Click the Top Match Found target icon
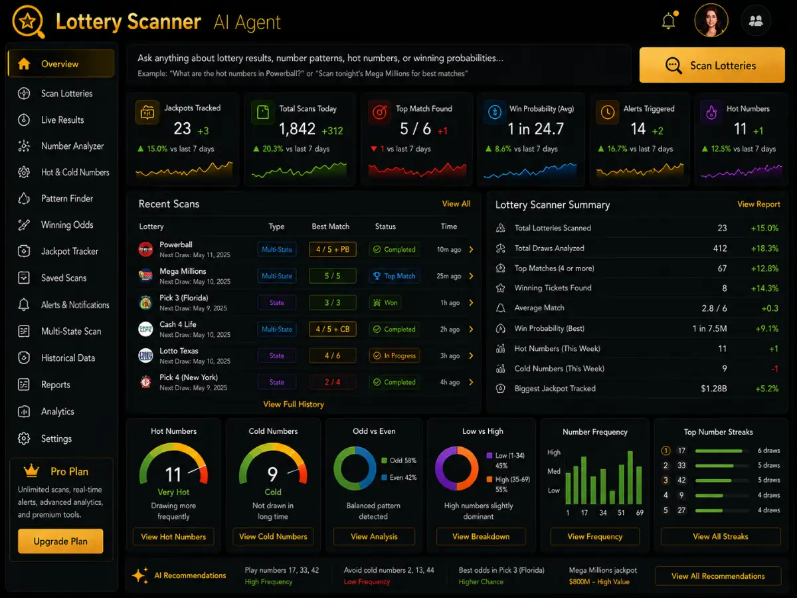797x598 pixels. [x=380, y=112]
